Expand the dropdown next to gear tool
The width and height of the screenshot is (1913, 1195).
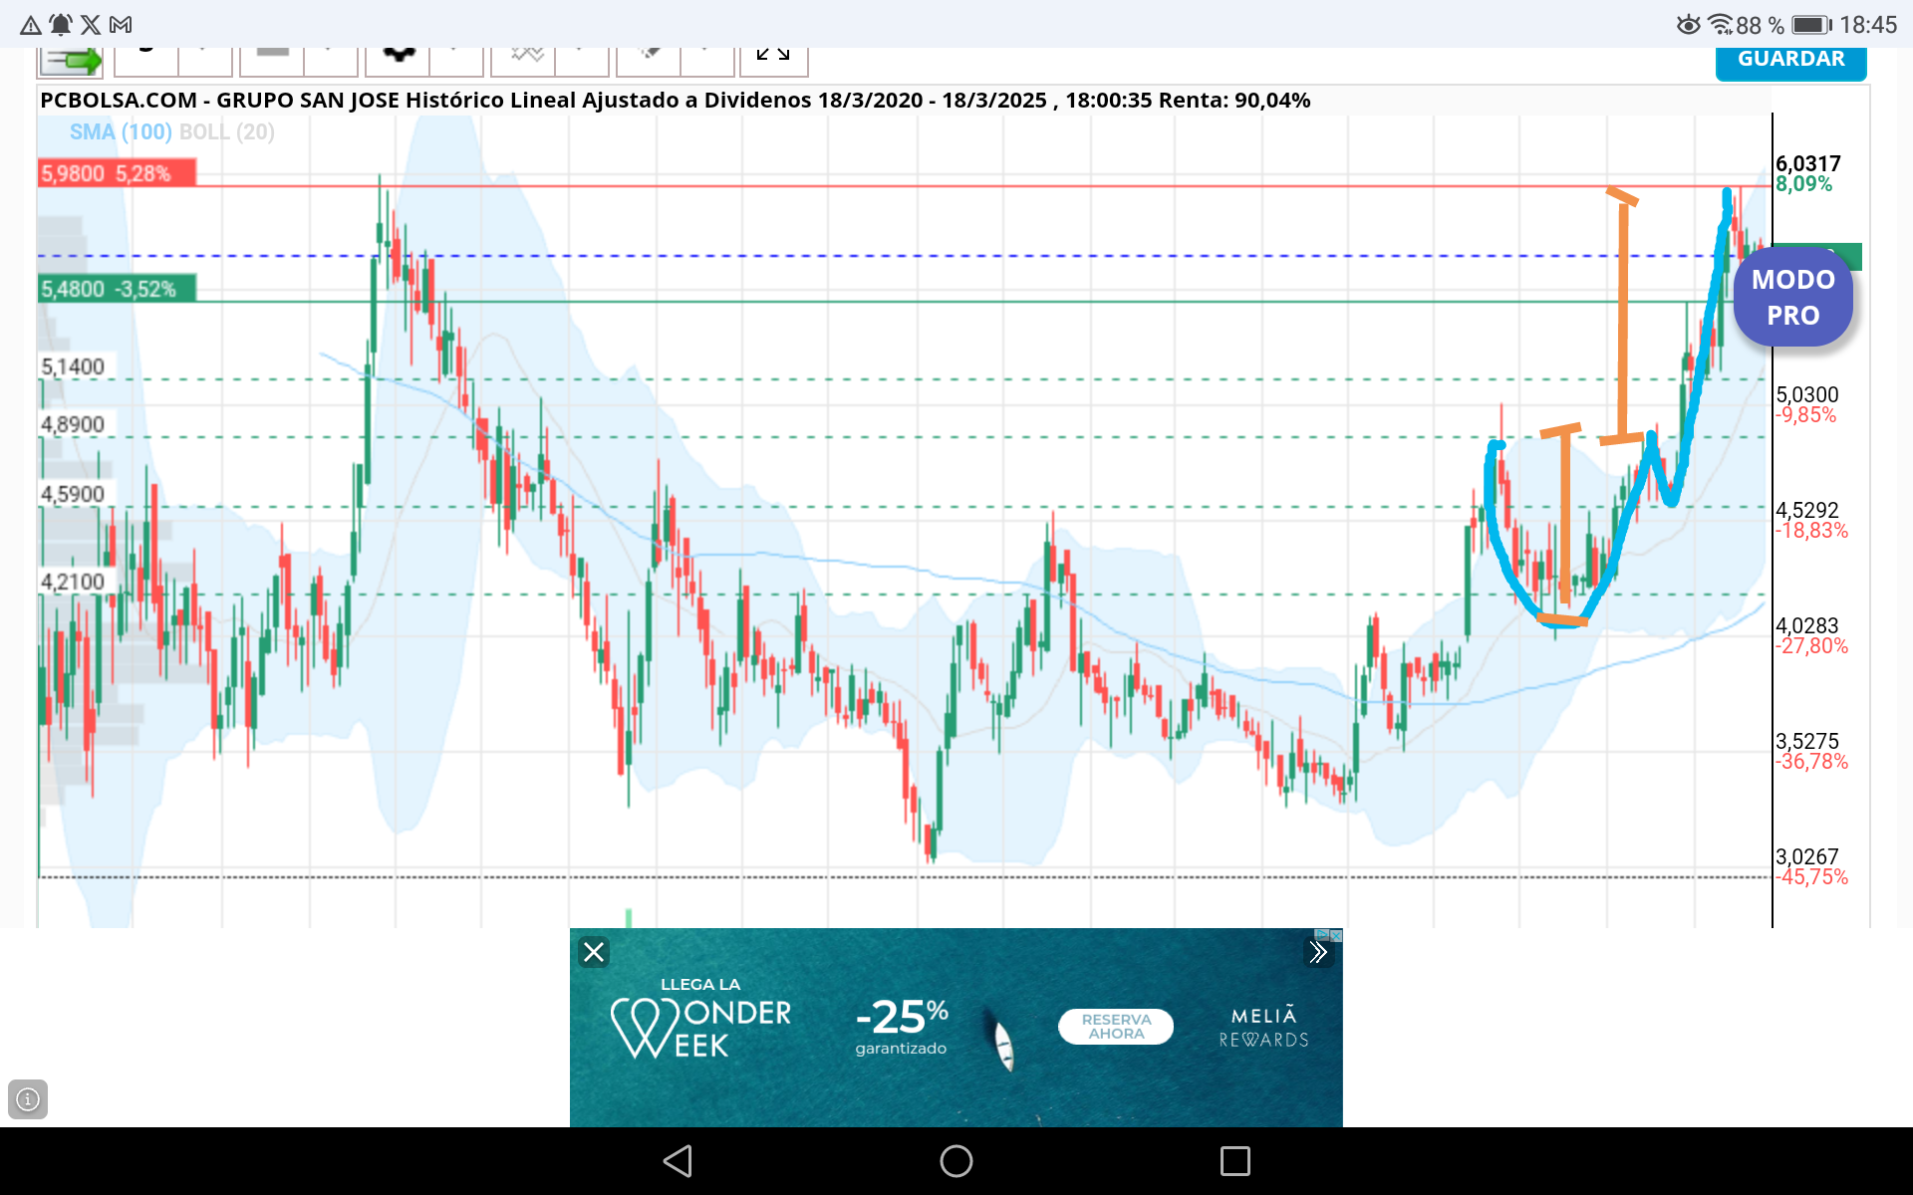[456, 60]
